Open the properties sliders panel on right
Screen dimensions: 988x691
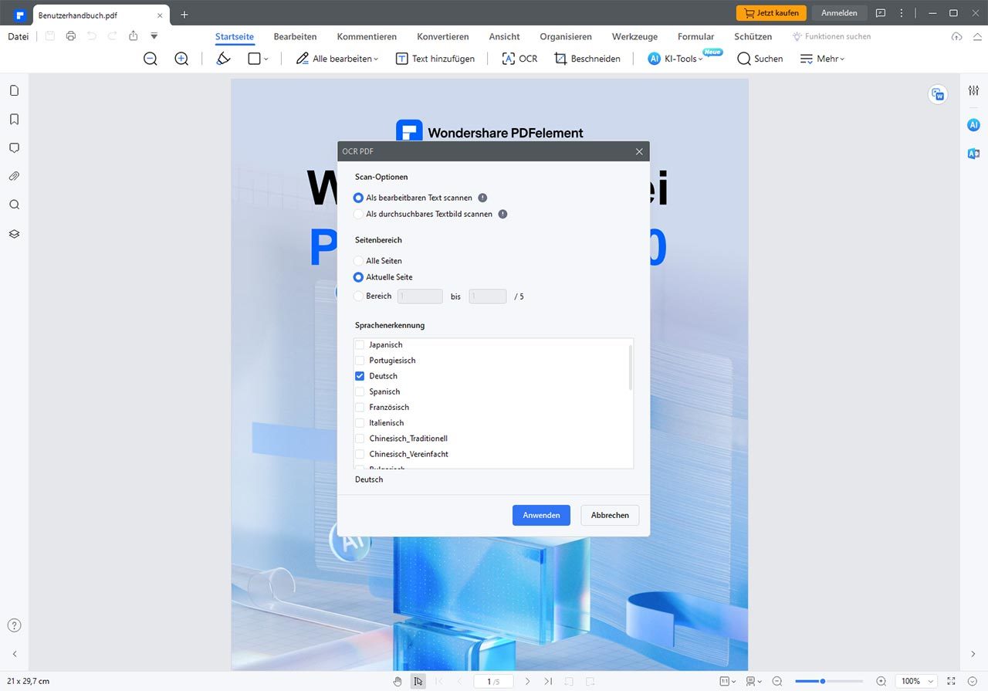(973, 90)
